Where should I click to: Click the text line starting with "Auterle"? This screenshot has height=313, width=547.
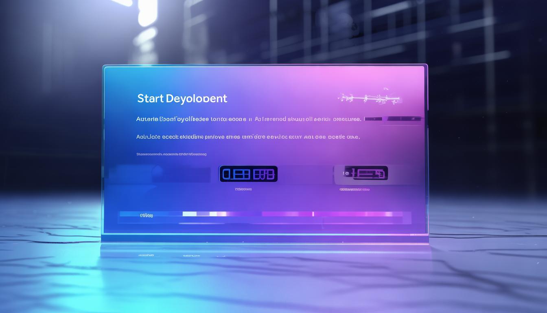point(248,119)
